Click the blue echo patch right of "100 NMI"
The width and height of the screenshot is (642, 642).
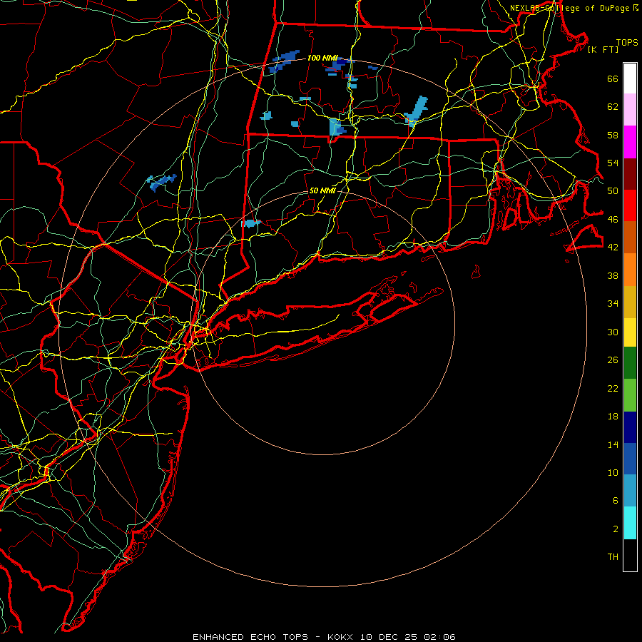pos(340,66)
